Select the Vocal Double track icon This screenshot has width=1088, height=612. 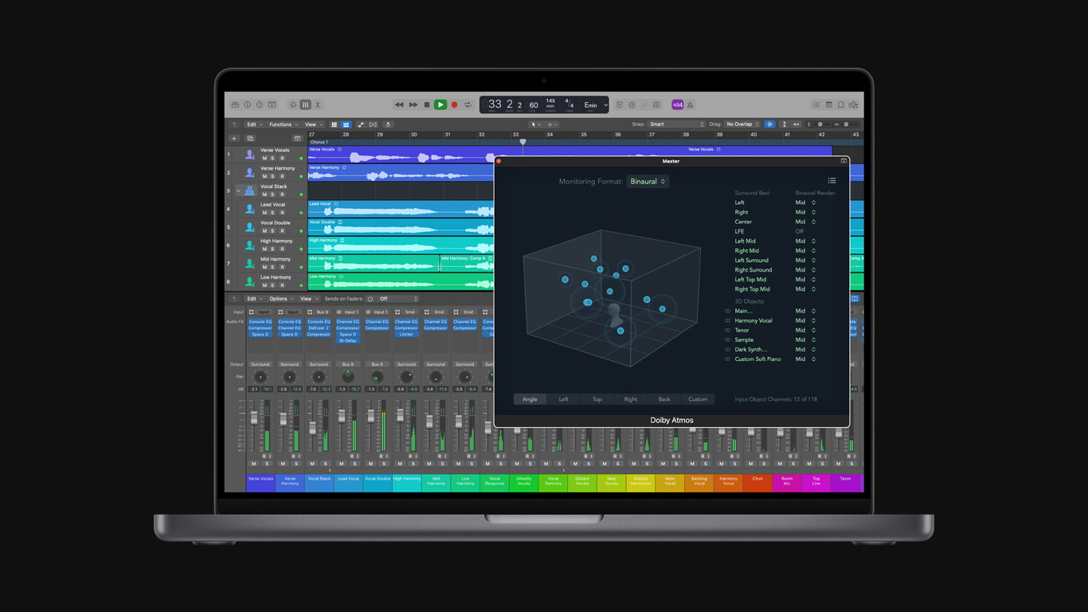pos(250,226)
